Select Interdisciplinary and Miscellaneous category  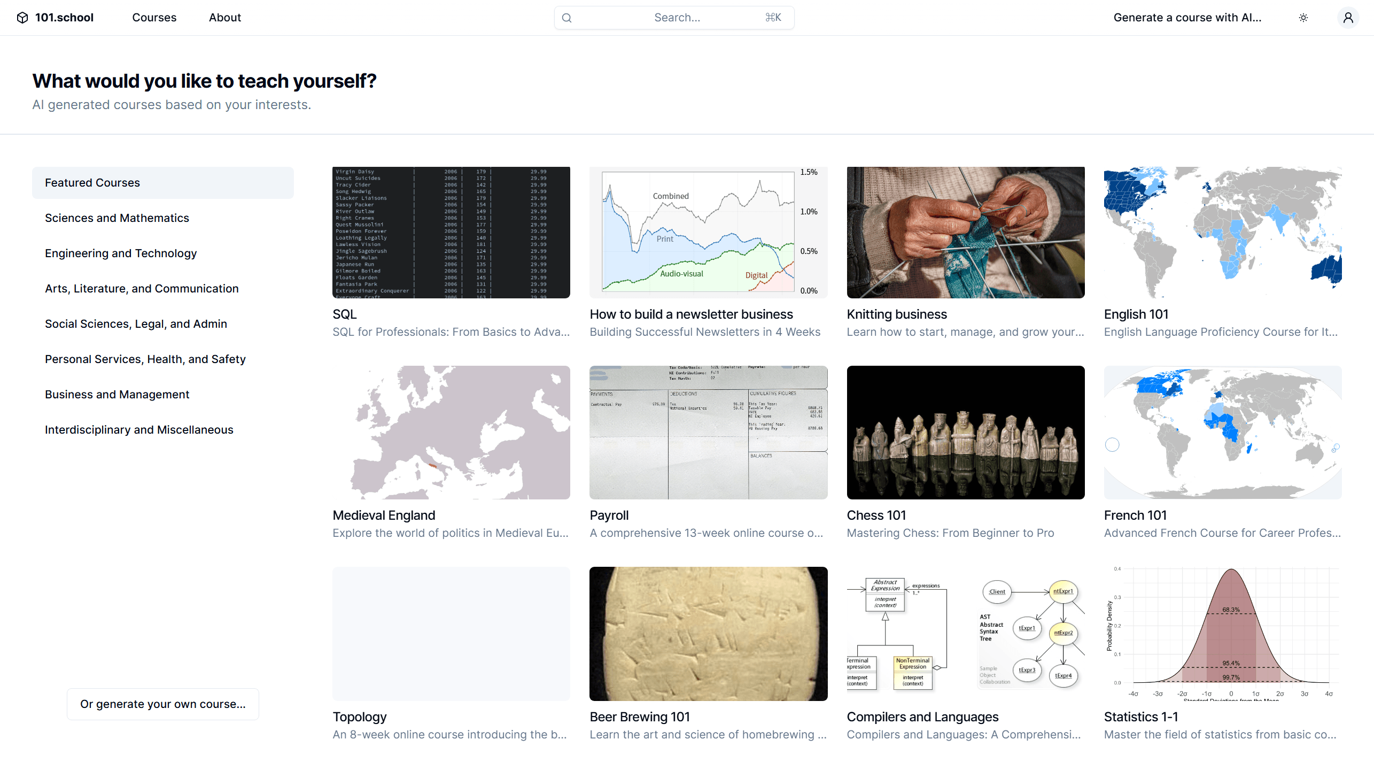pyautogui.click(x=139, y=430)
